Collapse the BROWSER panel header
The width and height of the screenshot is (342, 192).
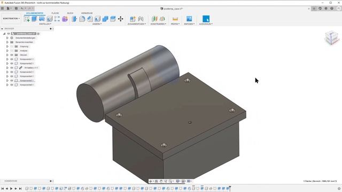2,28
